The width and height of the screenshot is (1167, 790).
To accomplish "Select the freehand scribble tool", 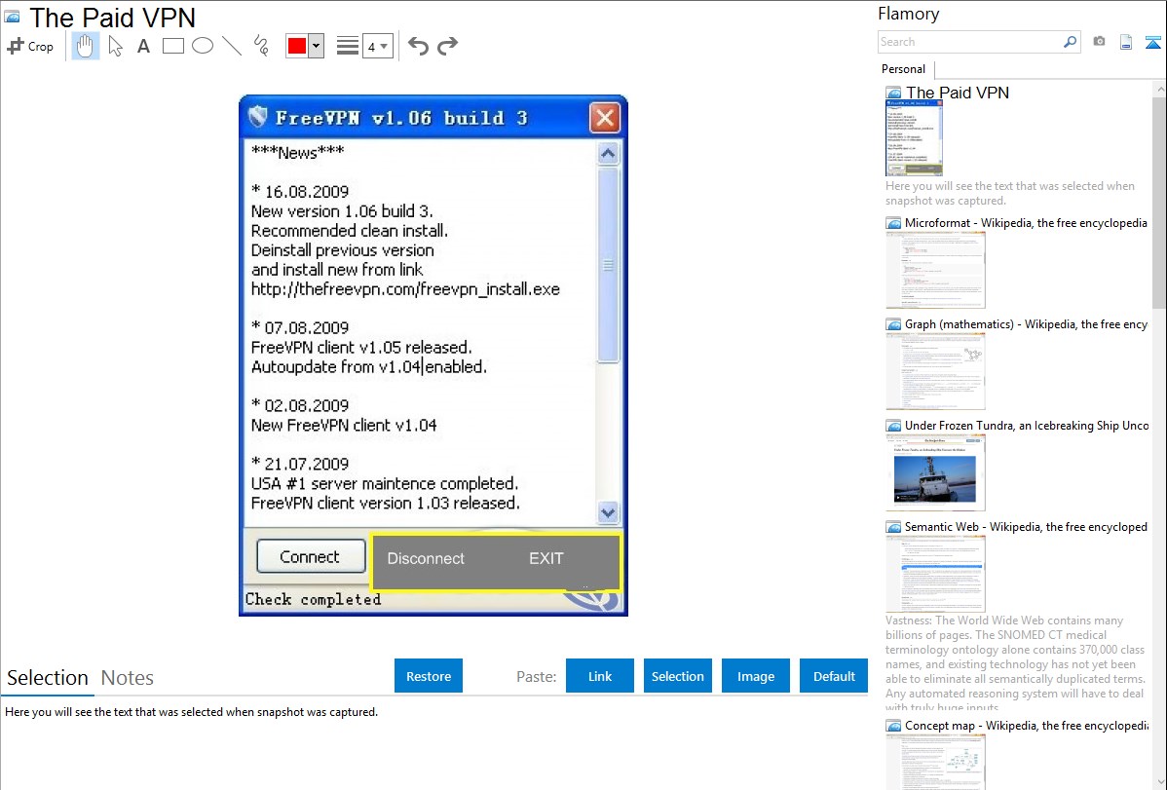I will (x=261, y=46).
